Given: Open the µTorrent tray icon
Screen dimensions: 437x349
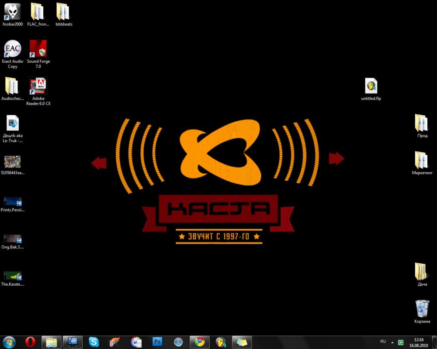Looking at the screenshot, I should 401,342.
